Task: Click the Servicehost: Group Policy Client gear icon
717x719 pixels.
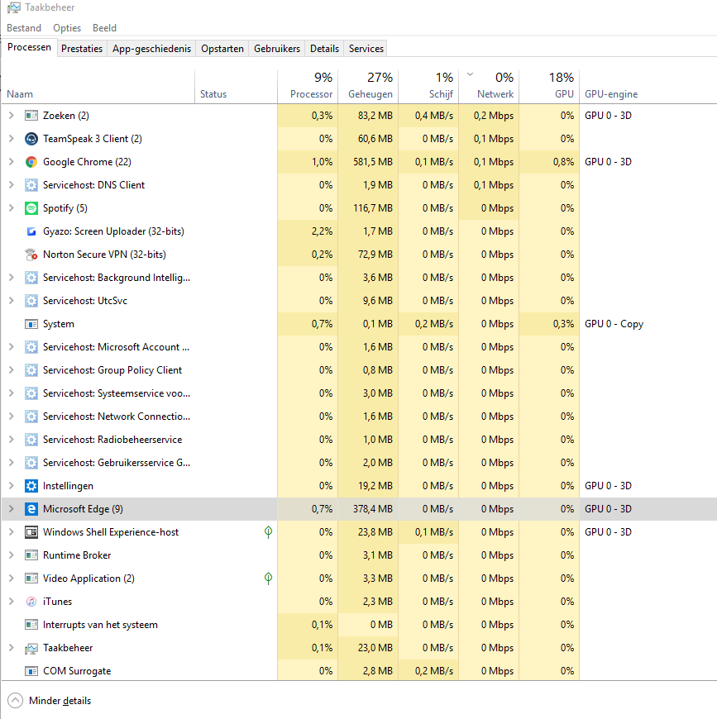Action: tap(31, 370)
